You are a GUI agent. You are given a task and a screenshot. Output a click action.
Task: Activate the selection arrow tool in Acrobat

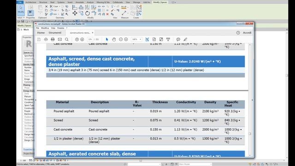(107, 39)
